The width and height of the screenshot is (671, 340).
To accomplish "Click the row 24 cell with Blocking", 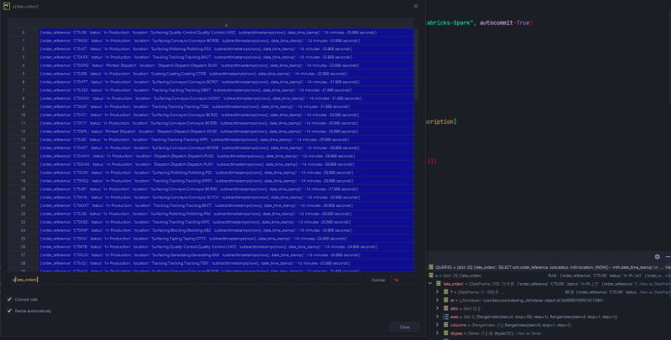I will 226,230.
